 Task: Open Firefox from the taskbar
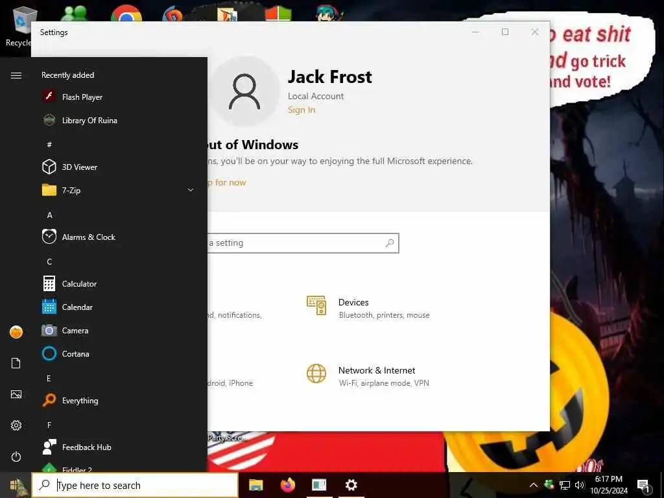tap(288, 485)
